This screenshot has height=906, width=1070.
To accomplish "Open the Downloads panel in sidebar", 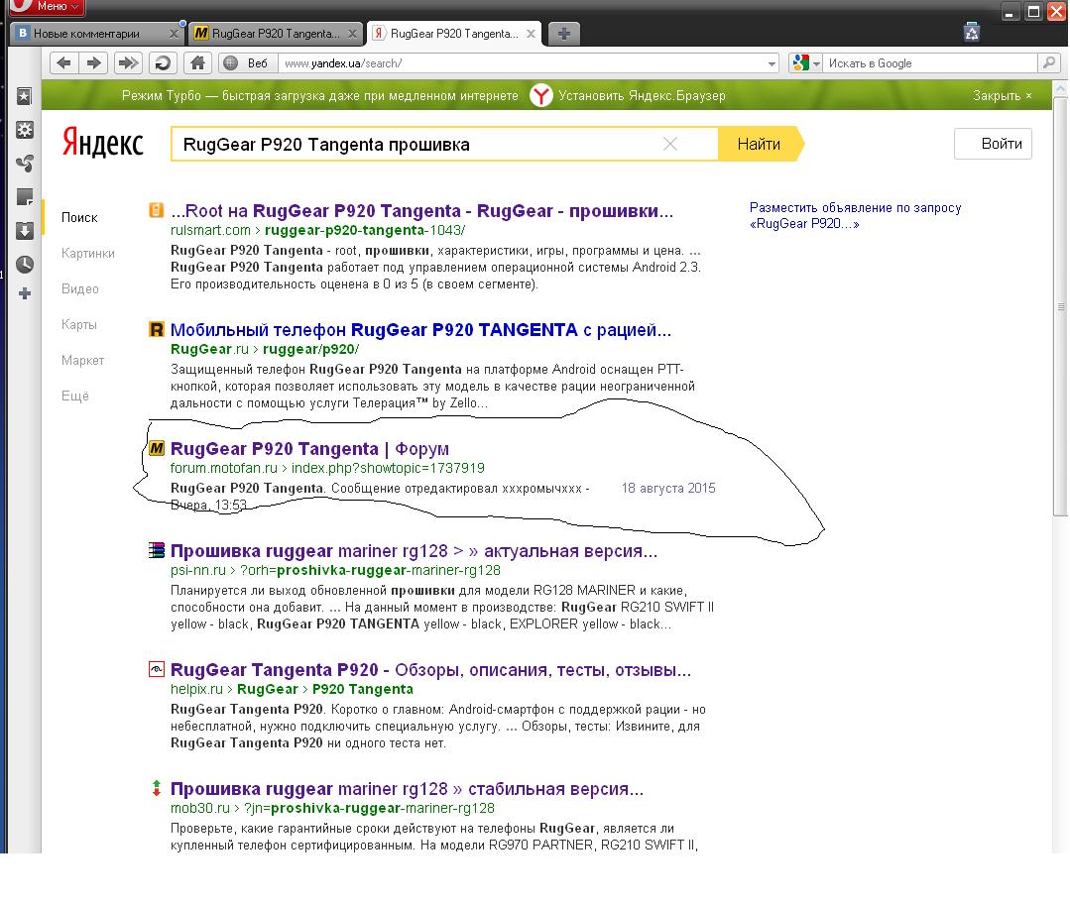I will click(25, 231).
